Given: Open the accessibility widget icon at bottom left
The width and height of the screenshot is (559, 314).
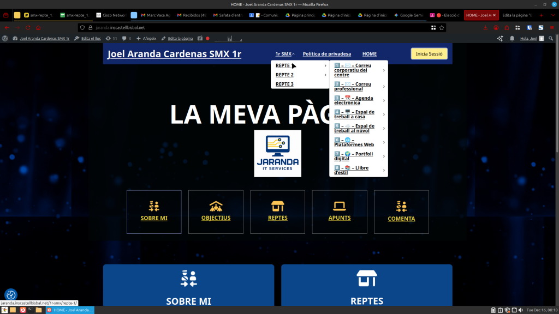Looking at the screenshot, I should (11, 295).
